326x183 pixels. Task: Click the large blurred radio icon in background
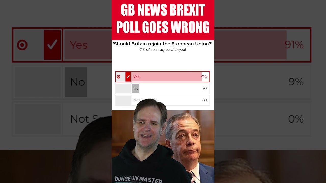click(x=22, y=45)
